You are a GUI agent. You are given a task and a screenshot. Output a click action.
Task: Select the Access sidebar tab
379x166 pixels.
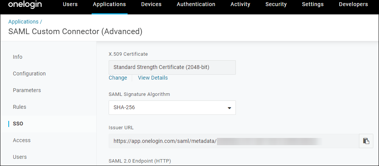(22, 140)
